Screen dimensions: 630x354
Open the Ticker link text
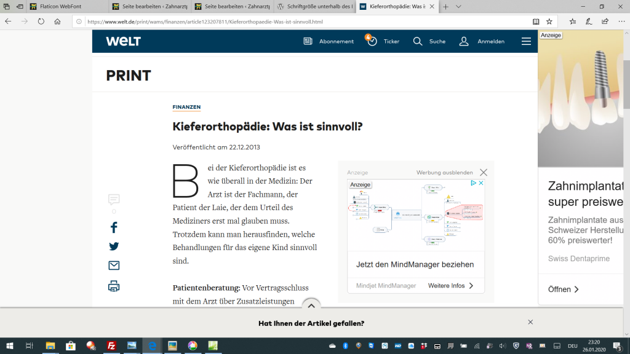[391, 41]
